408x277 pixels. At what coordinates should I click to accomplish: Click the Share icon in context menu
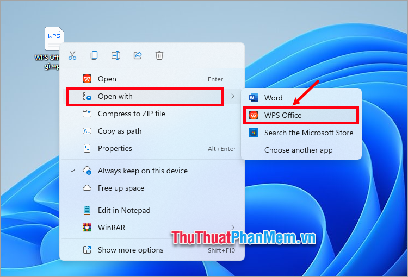(x=138, y=55)
